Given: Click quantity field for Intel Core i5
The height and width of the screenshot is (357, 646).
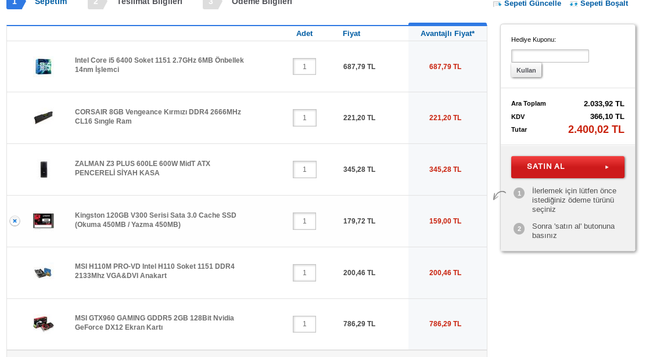Looking at the screenshot, I should pyautogui.click(x=304, y=66).
